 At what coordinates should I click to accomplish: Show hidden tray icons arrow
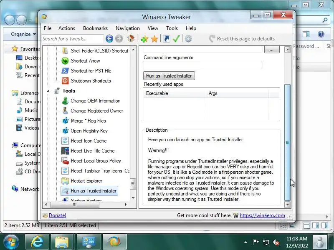click(x=245, y=242)
